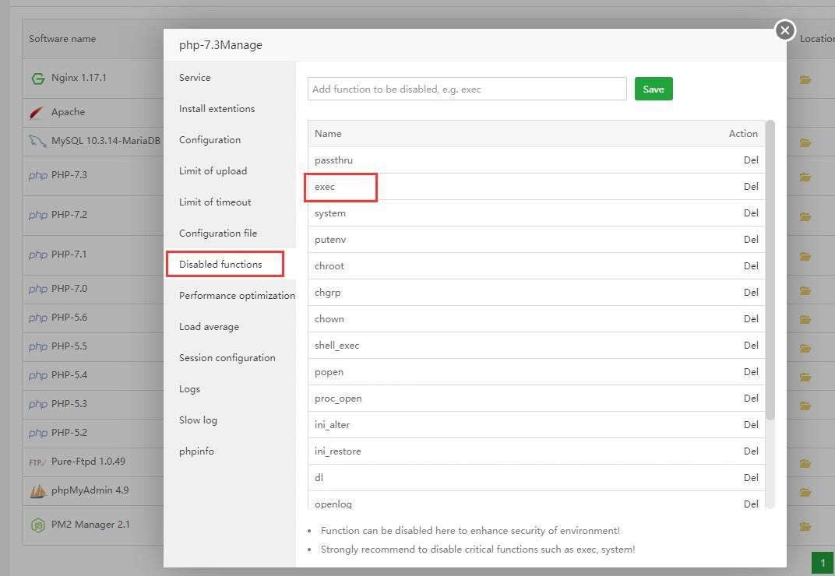835x576 pixels.
Task: Click the Pure-Ftpd FTP icon
Action: click(x=37, y=462)
